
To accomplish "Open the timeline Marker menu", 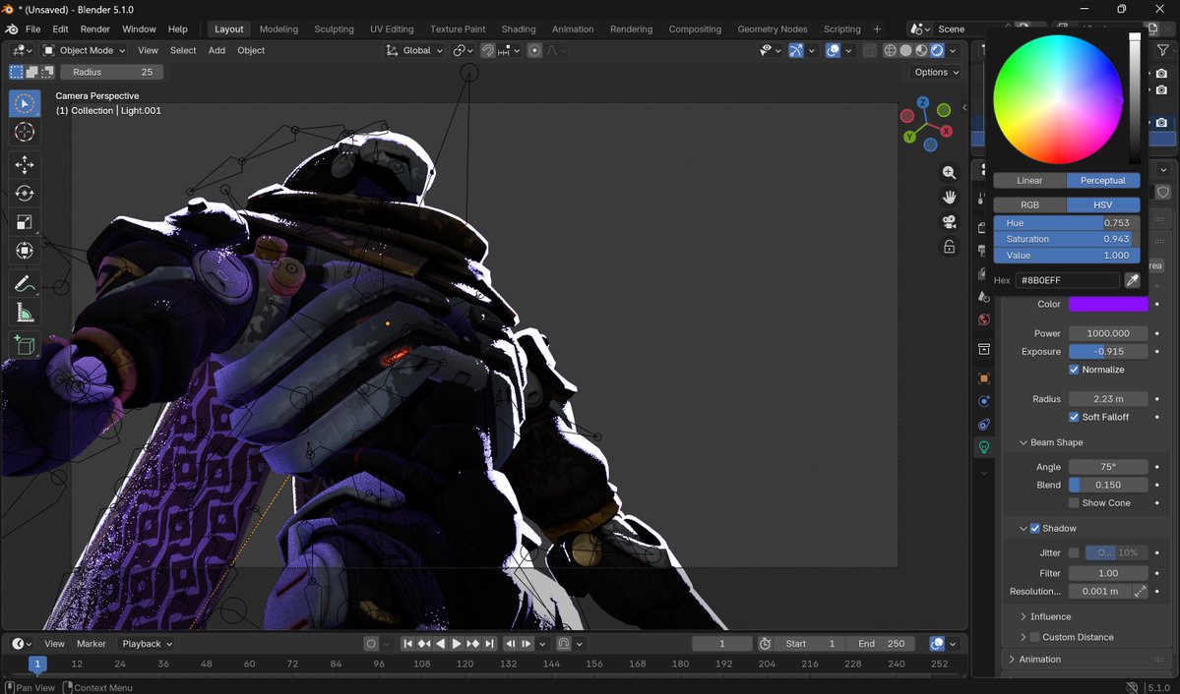I will [92, 644].
